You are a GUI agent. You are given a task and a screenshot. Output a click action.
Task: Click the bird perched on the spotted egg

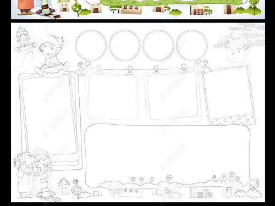click(75, 182)
